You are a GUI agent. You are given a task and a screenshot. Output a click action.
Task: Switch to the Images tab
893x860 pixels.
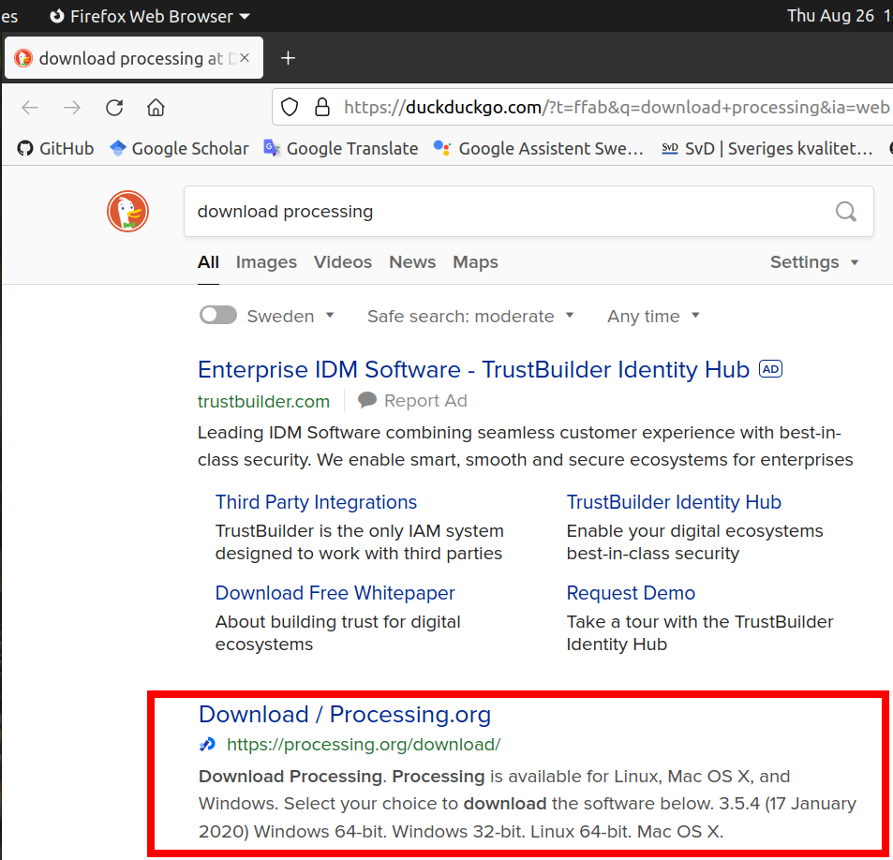(x=266, y=262)
